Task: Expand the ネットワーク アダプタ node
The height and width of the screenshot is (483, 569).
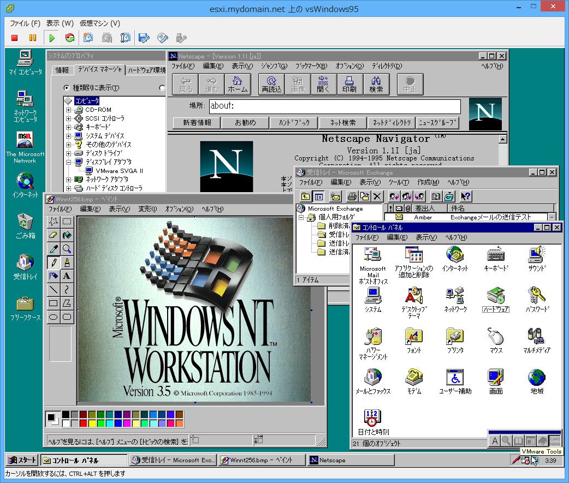Action: [68, 180]
